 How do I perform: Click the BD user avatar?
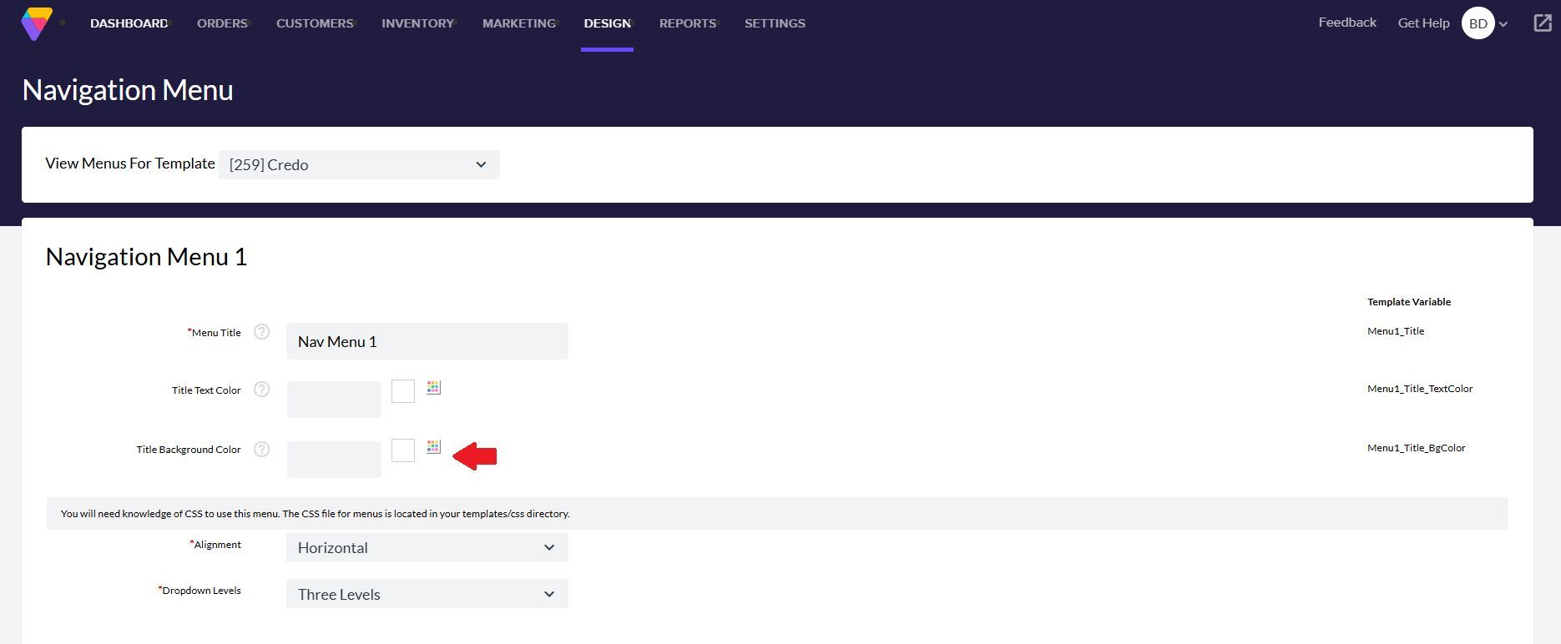pyautogui.click(x=1478, y=23)
